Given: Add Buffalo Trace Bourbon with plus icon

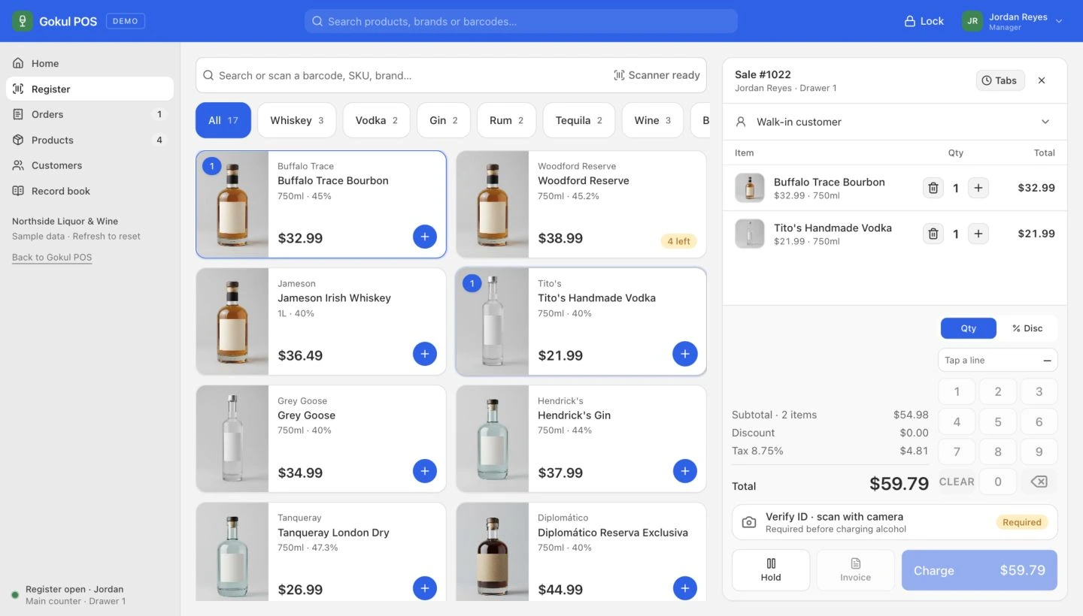Looking at the screenshot, I should click(x=425, y=237).
